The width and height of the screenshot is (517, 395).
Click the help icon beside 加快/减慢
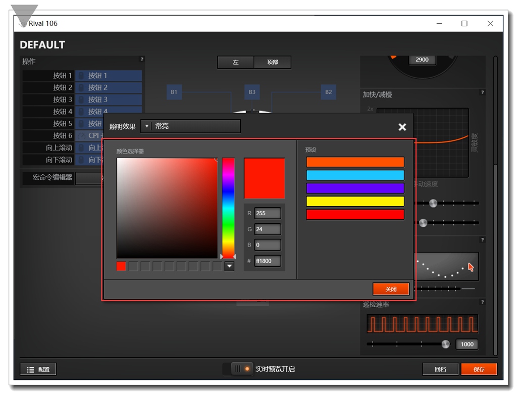pos(482,92)
